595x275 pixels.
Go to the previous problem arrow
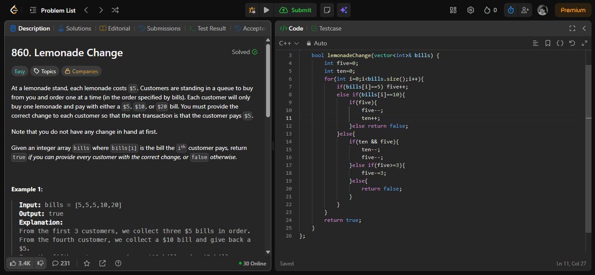[86, 10]
